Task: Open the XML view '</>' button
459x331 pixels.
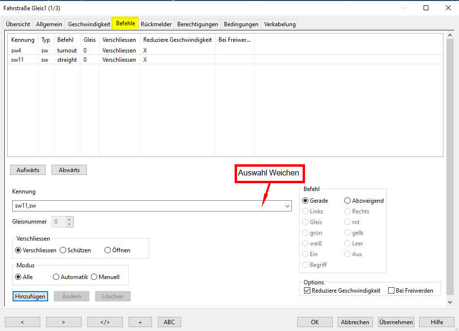Action: (105, 322)
